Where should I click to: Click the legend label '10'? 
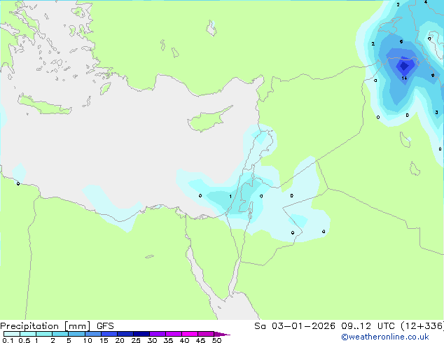click(88, 340)
